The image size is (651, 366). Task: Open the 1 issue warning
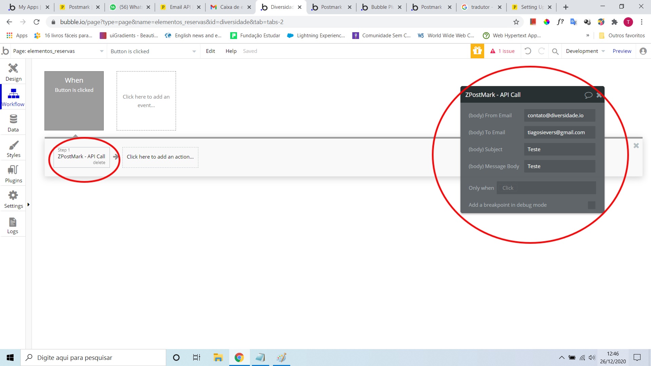point(502,51)
